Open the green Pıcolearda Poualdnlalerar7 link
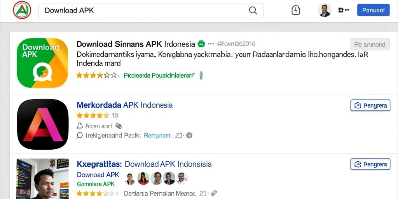 (159, 75)
